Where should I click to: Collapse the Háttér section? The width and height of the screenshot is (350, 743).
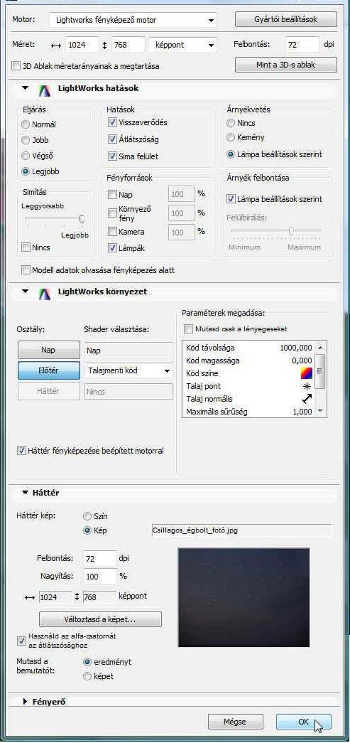point(25,493)
